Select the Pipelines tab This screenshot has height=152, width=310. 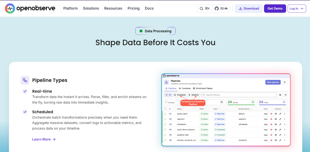tap(171, 88)
